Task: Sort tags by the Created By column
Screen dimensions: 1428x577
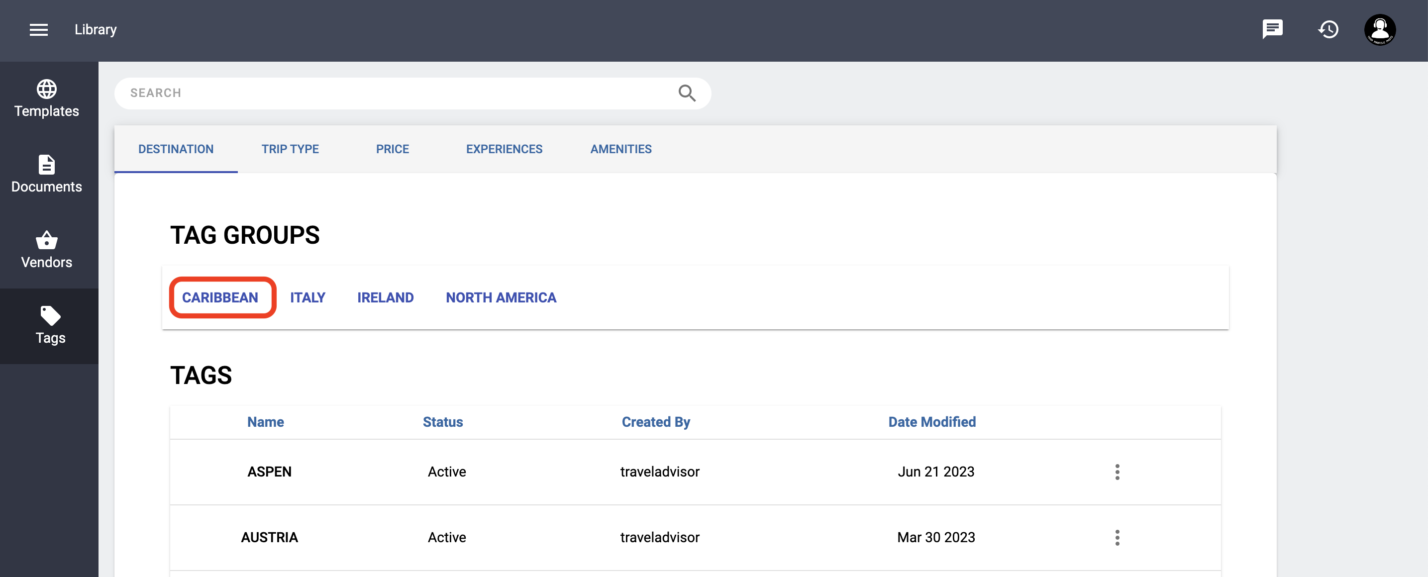Action: coord(656,422)
